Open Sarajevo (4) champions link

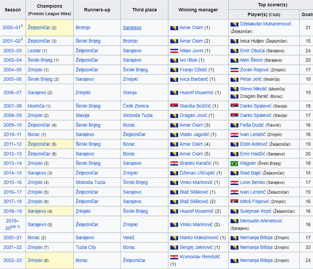click(x=37, y=211)
